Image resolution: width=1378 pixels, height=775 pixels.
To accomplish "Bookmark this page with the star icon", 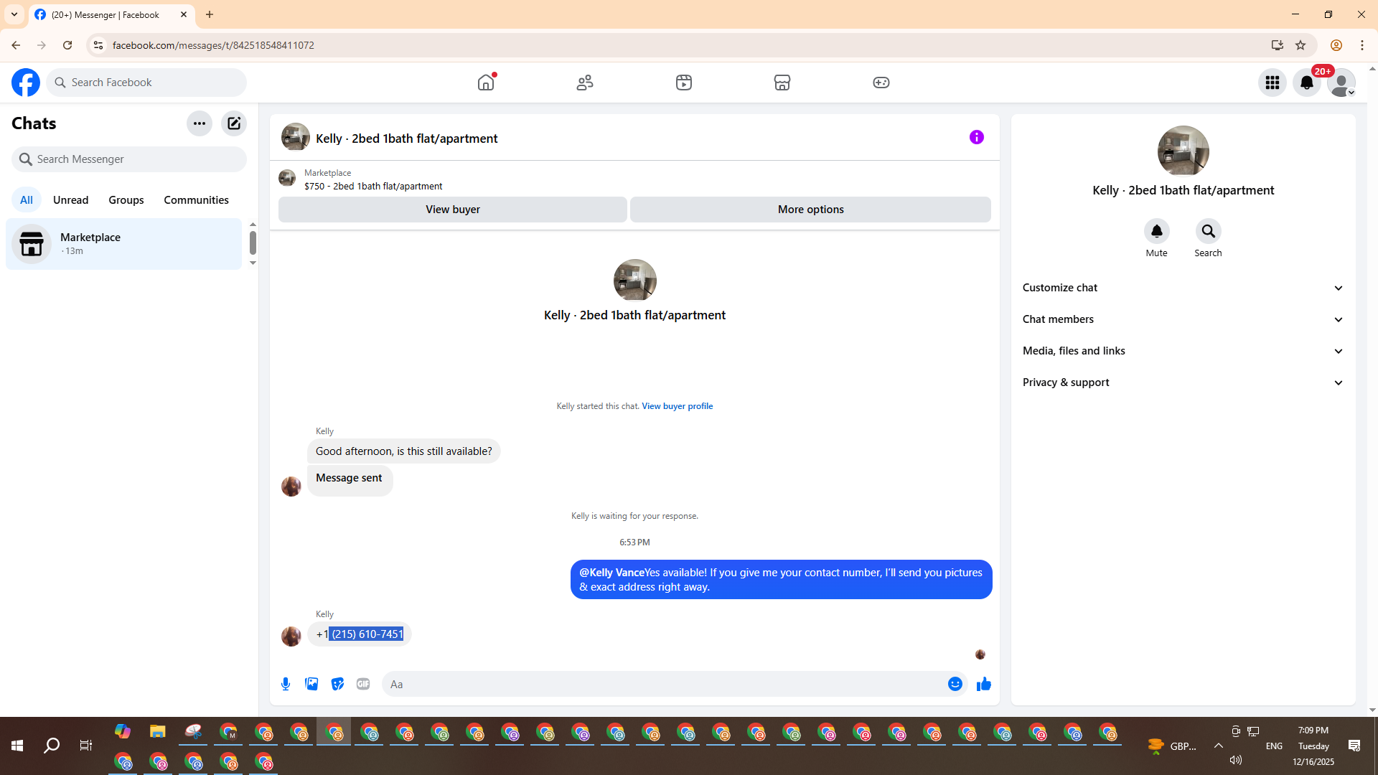I will (x=1300, y=45).
